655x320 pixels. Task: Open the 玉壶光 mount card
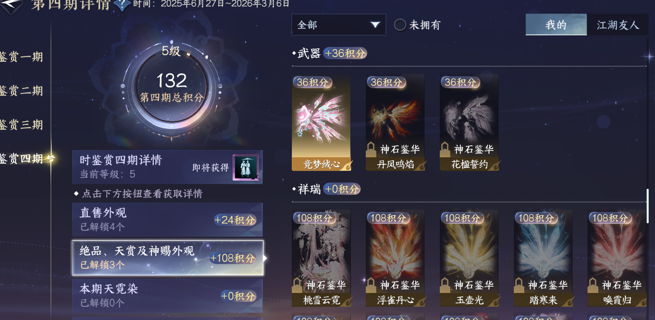pyautogui.click(x=469, y=258)
